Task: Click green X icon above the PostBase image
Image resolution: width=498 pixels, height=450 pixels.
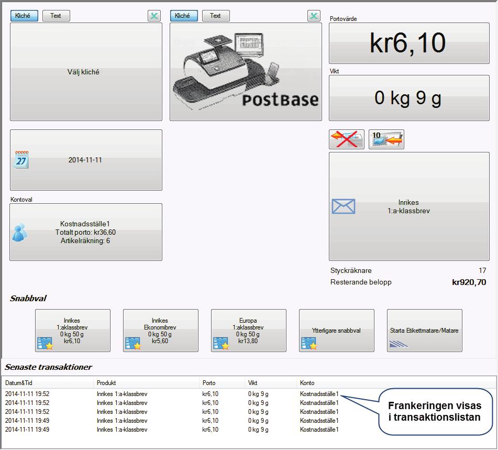Action: (314, 16)
